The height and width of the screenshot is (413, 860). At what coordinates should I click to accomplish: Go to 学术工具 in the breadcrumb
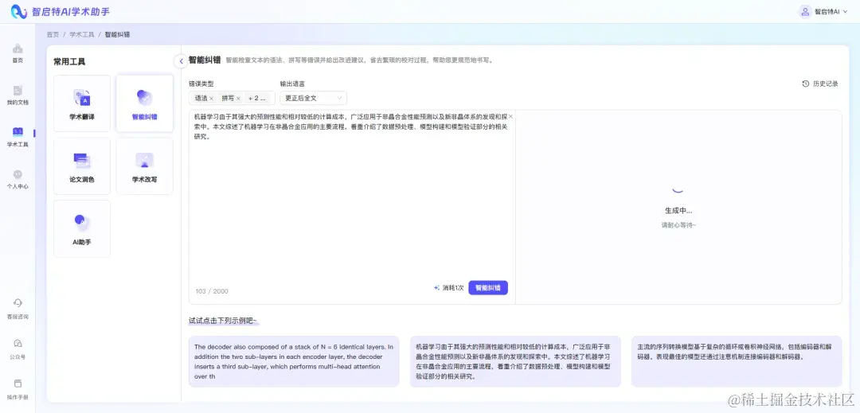coord(82,34)
